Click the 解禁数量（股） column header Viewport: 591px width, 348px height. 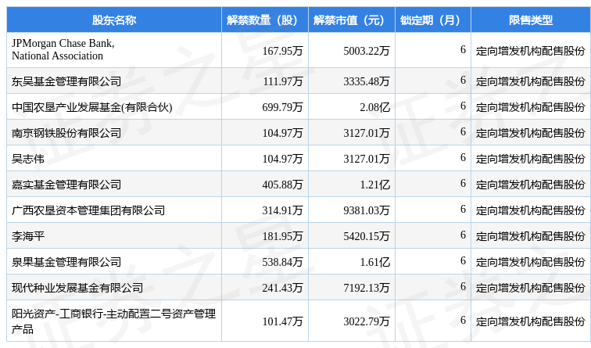264,20
